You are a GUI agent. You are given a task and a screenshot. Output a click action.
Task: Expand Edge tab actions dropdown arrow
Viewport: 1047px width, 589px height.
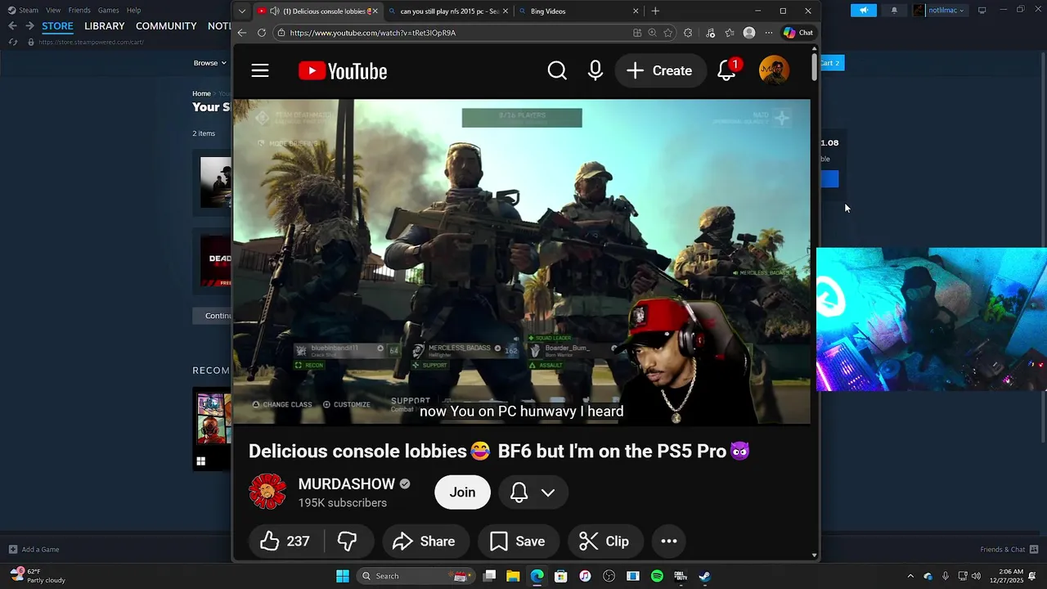pos(242,11)
